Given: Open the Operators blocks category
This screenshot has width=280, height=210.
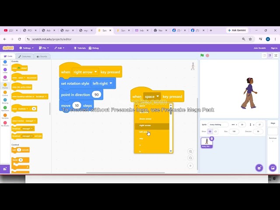Looking at the screenshot, I should click(x=5, y=108).
